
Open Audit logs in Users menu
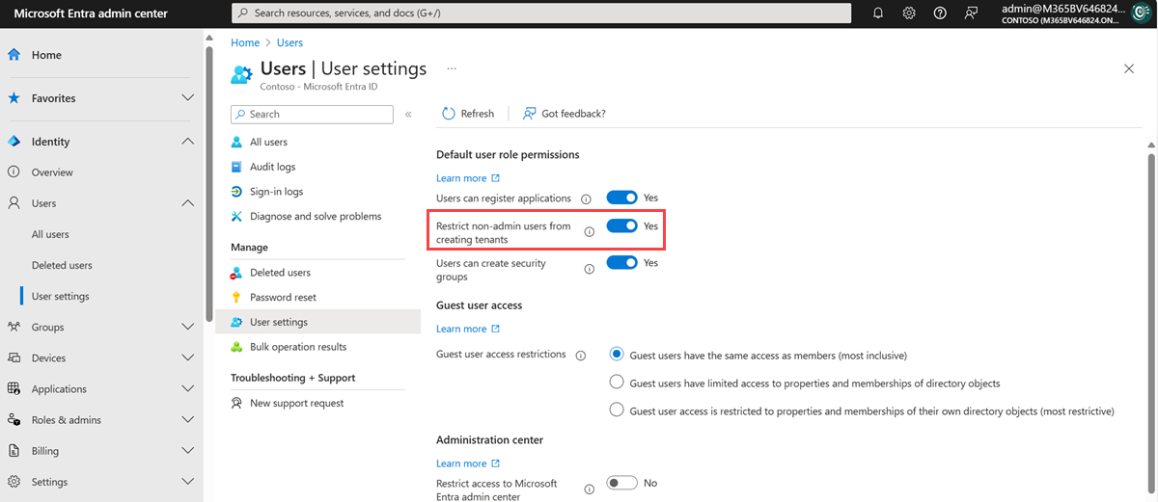tap(272, 167)
